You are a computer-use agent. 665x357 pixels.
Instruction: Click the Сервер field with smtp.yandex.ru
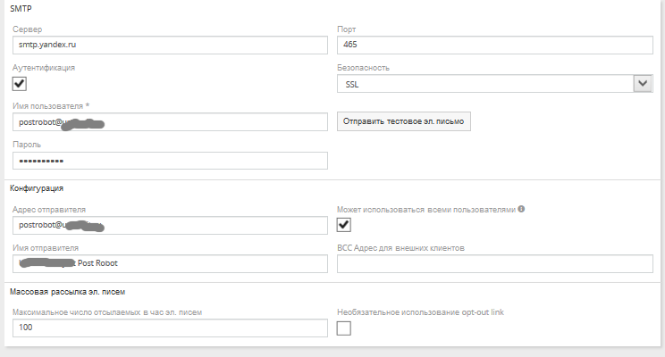pos(171,45)
